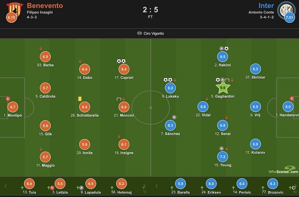Select substitute Eriksen in Inter bench
The height and width of the screenshot is (197, 299).
(211, 184)
